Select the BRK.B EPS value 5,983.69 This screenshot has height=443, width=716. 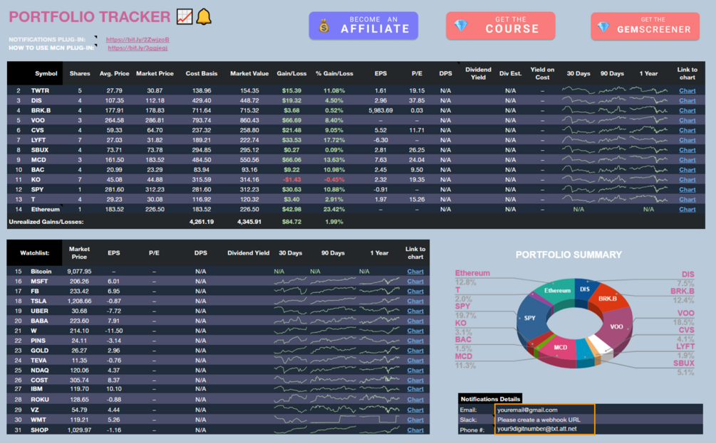pyautogui.click(x=380, y=111)
